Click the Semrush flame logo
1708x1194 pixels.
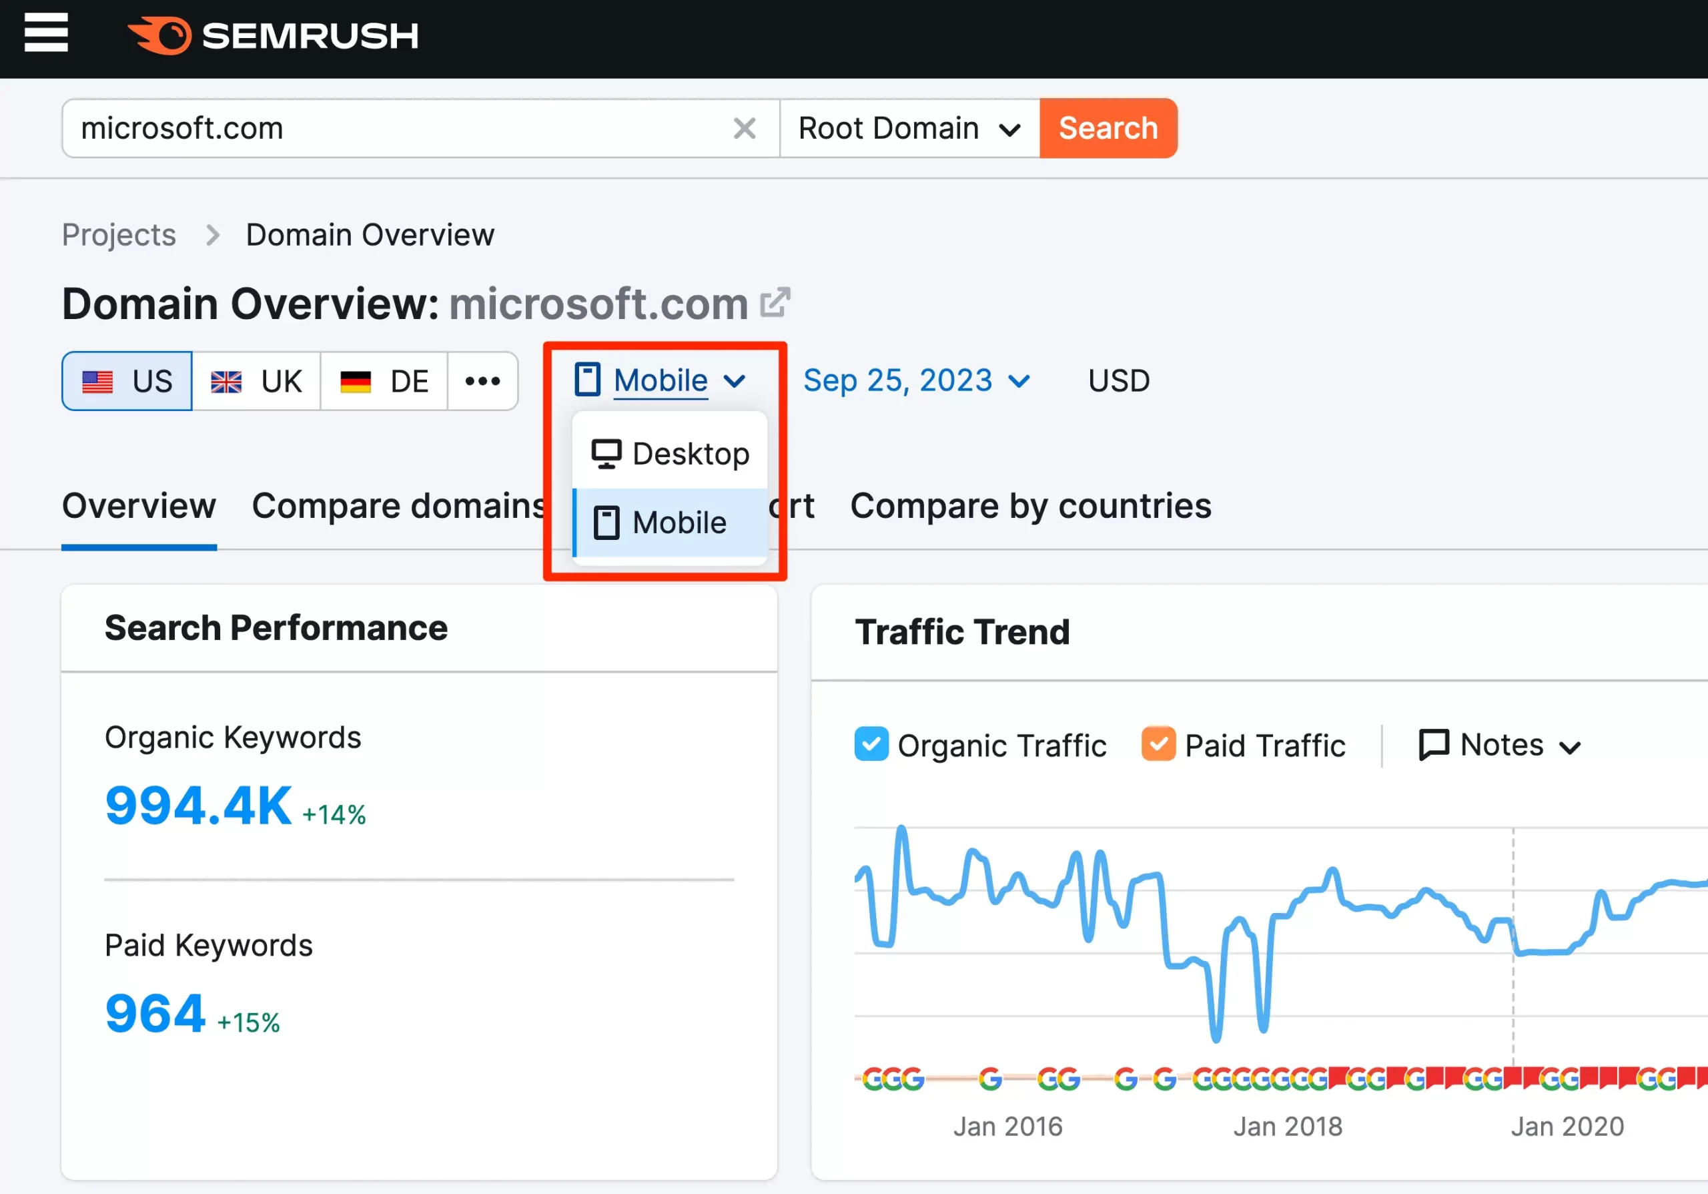click(x=161, y=35)
